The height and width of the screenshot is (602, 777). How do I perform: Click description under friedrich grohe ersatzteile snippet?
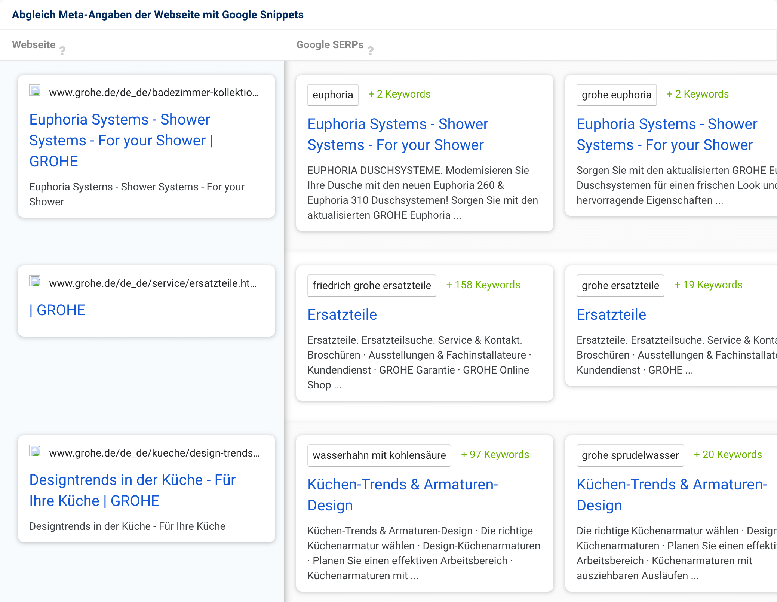(x=420, y=363)
